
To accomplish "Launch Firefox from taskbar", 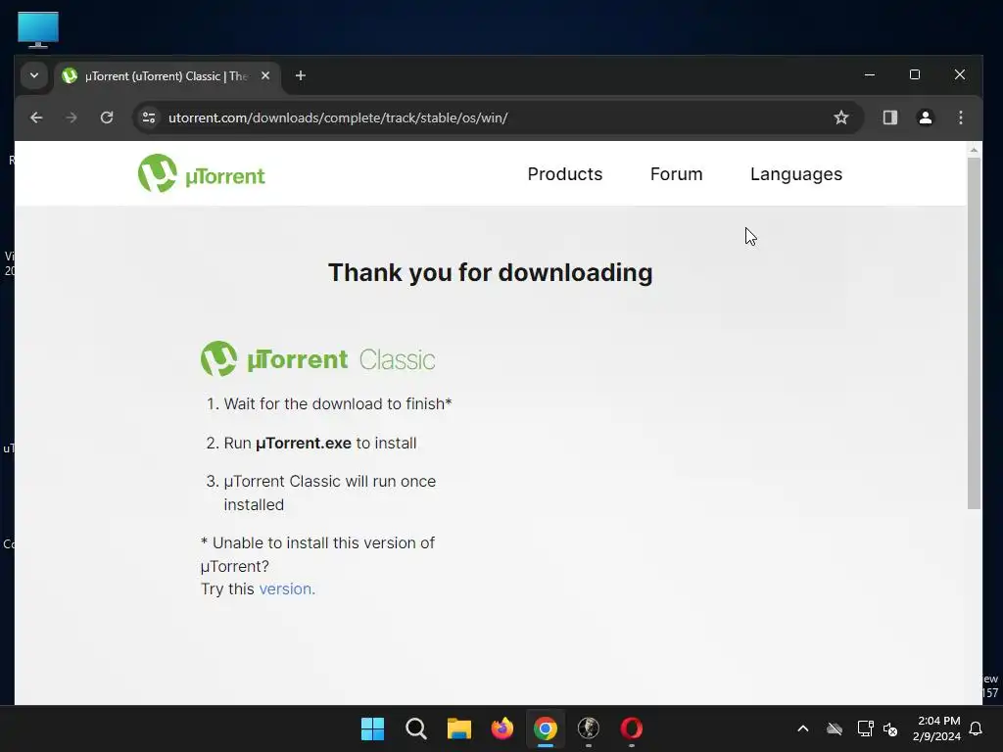I will (502, 728).
